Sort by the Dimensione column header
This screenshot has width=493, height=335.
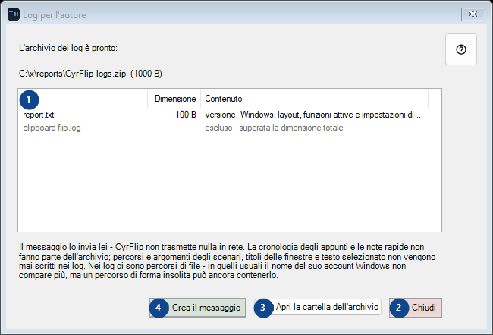click(174, 99)
